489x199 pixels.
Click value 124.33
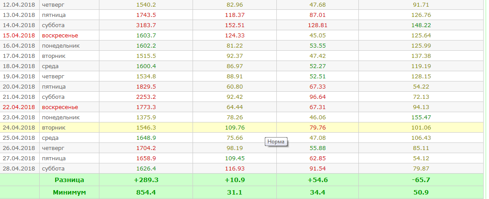(x=235, y=36)
